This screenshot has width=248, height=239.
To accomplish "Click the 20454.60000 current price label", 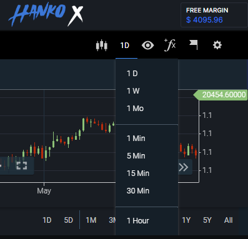I will coord(221,95).
